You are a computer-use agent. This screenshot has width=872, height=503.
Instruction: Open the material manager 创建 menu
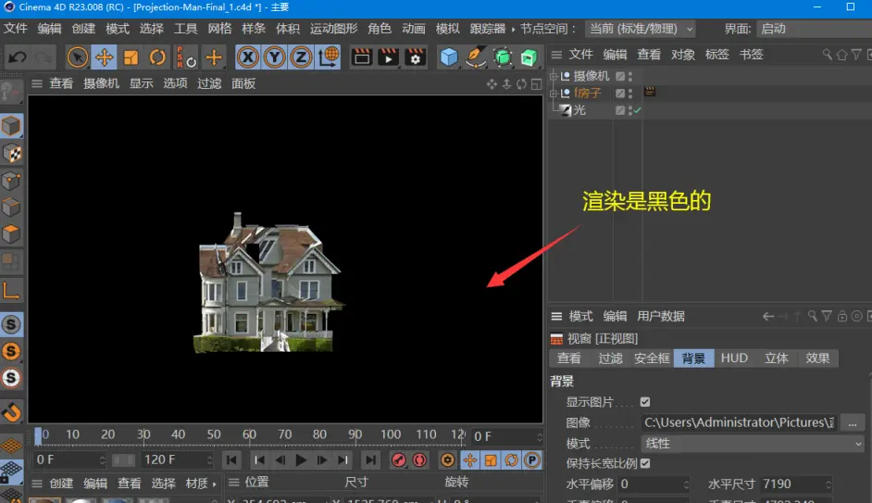click(x=61, y=484)
